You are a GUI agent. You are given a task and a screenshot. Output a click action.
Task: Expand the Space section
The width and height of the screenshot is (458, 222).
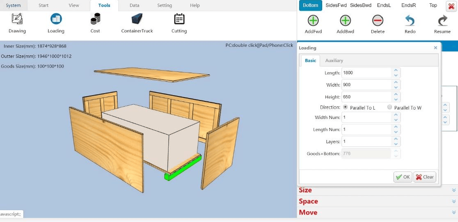pyautogui.click(x=378, y=201)
